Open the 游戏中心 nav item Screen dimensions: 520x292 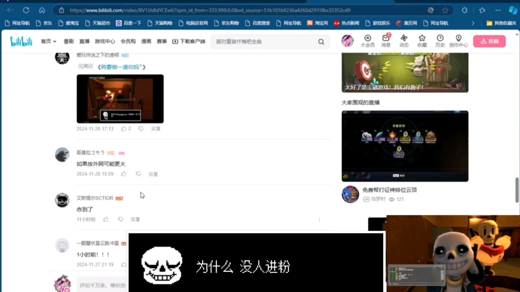pyautogui.click(x=105, y=41)
